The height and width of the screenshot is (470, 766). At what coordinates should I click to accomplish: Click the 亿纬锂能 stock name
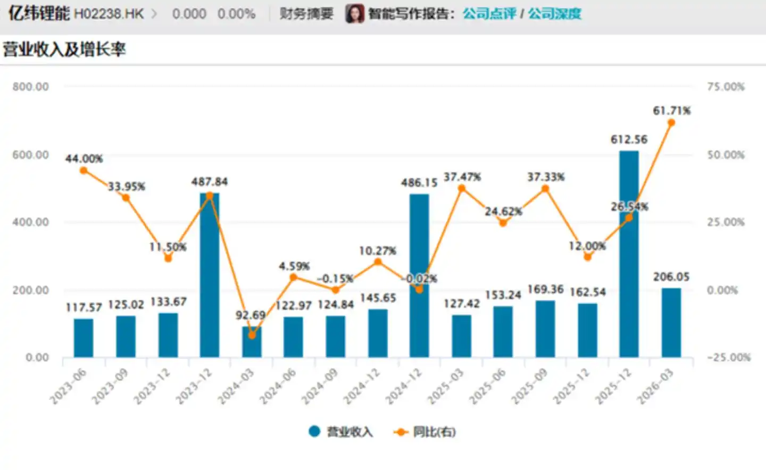[39, 13]
